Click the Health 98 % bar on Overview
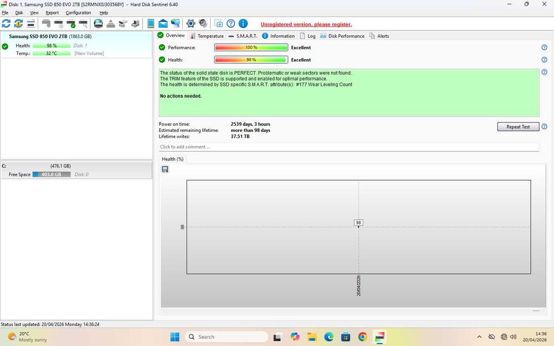 tap(251, 60)
